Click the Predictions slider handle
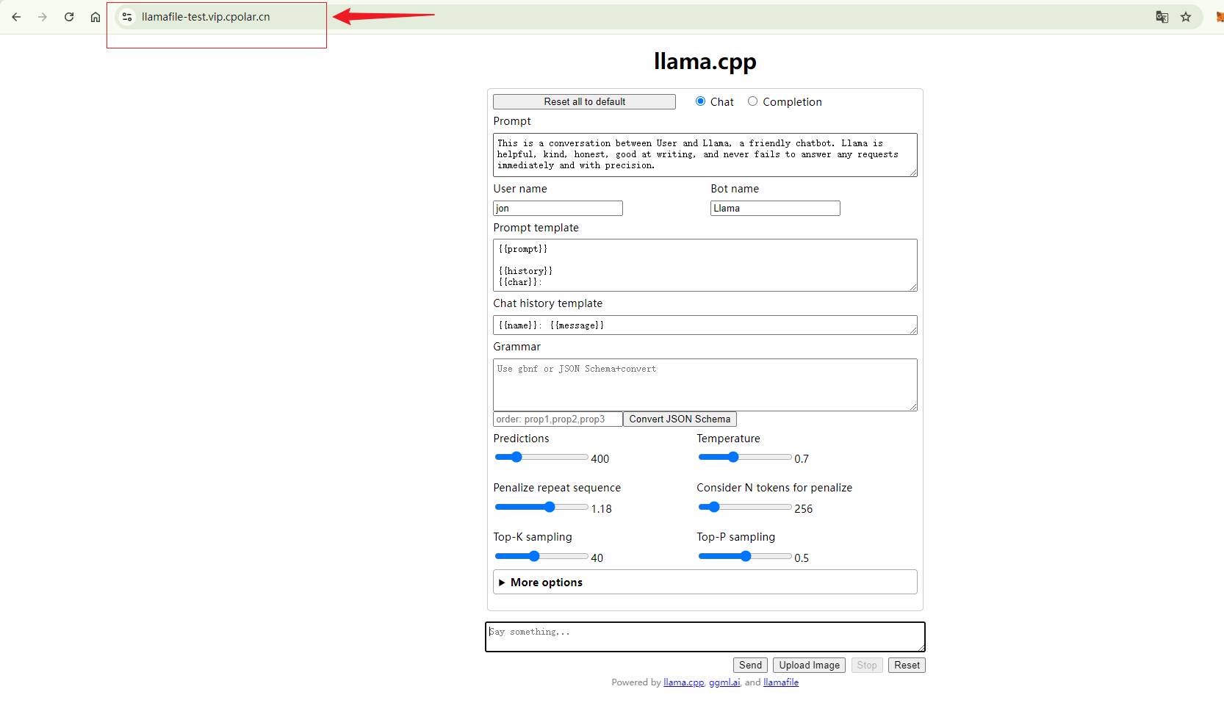 (516, 457)
